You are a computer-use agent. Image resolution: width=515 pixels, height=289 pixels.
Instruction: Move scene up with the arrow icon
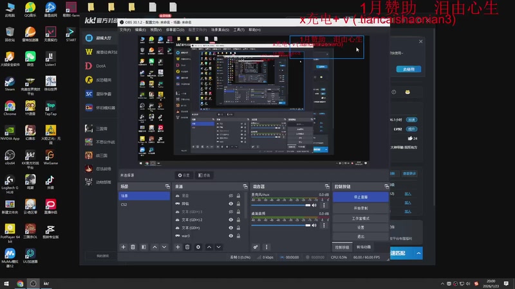[x=154, y=247]
